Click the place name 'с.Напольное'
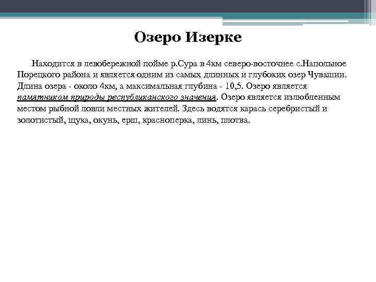The height and width of the screenshot is (282, 376). point(320,64)
